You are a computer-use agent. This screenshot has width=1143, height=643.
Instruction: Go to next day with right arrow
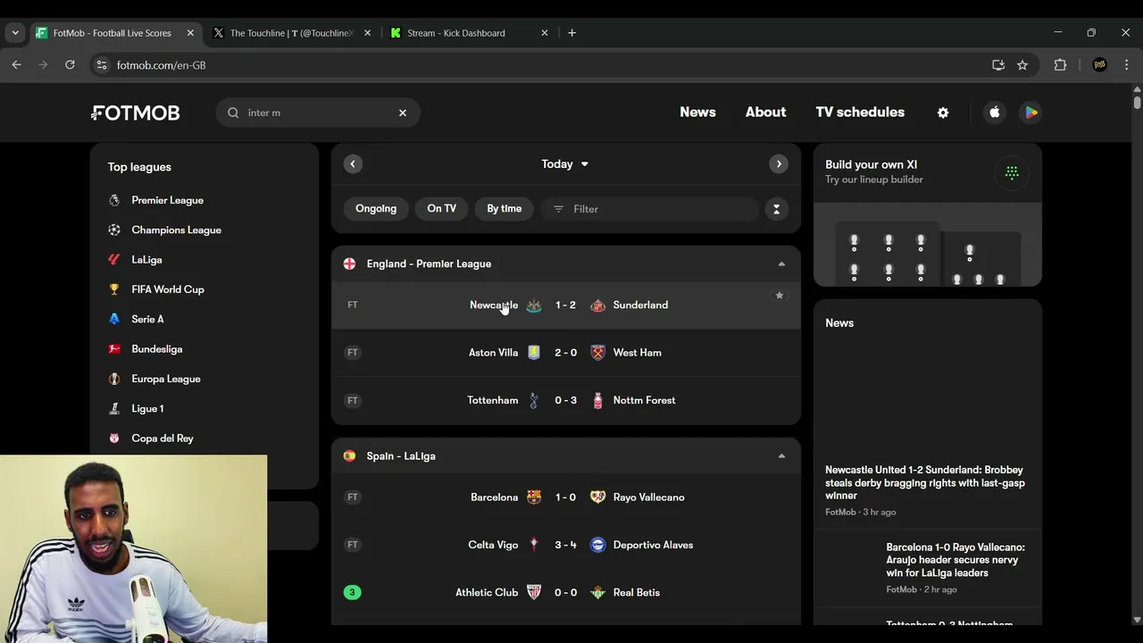click(x=779, y=163)
